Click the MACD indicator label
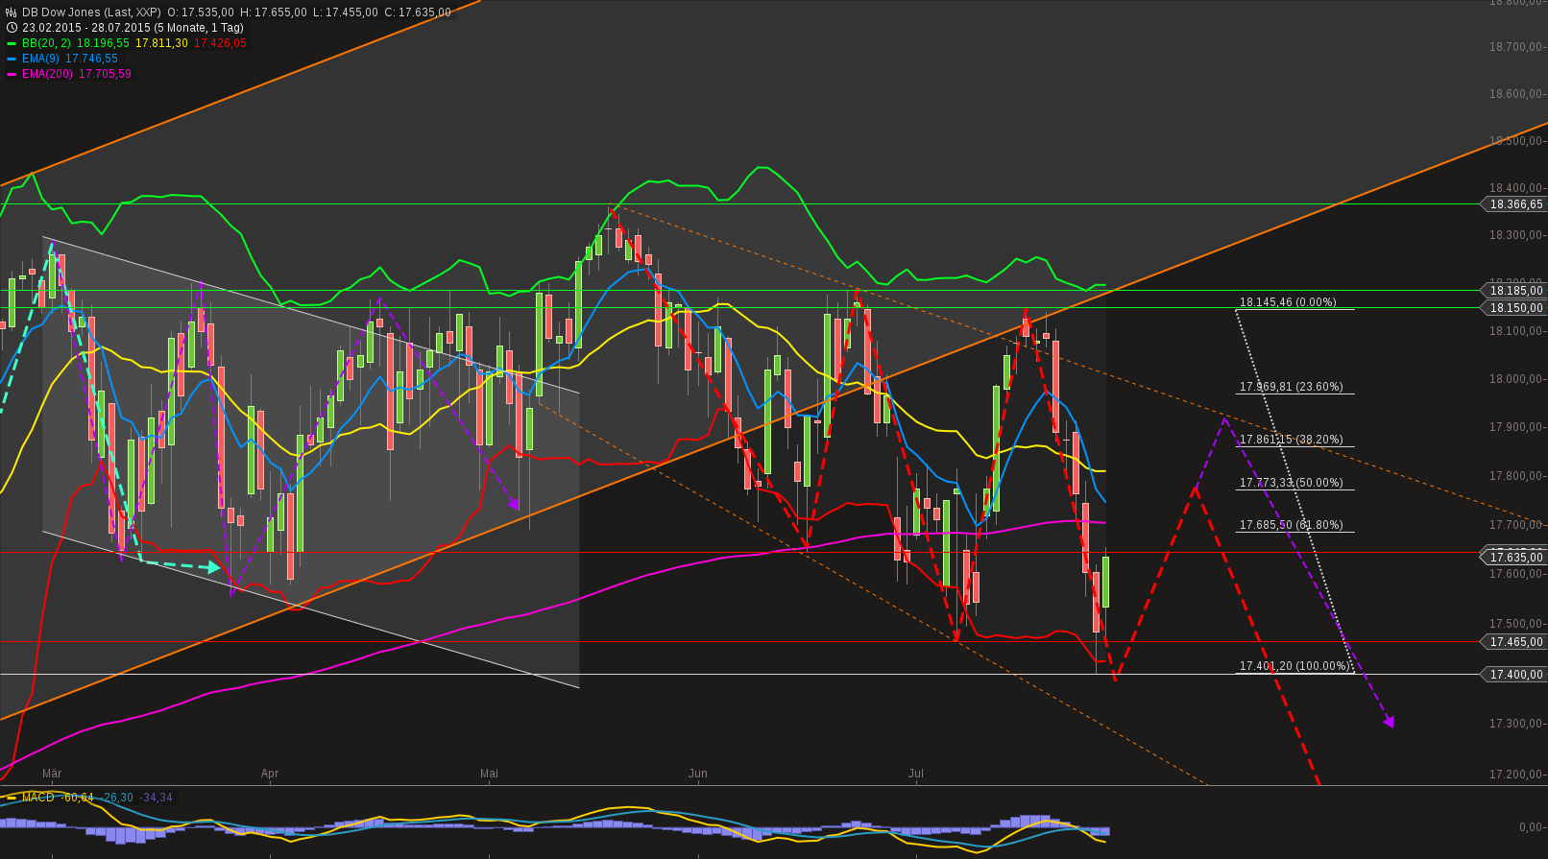 (38, 798)
